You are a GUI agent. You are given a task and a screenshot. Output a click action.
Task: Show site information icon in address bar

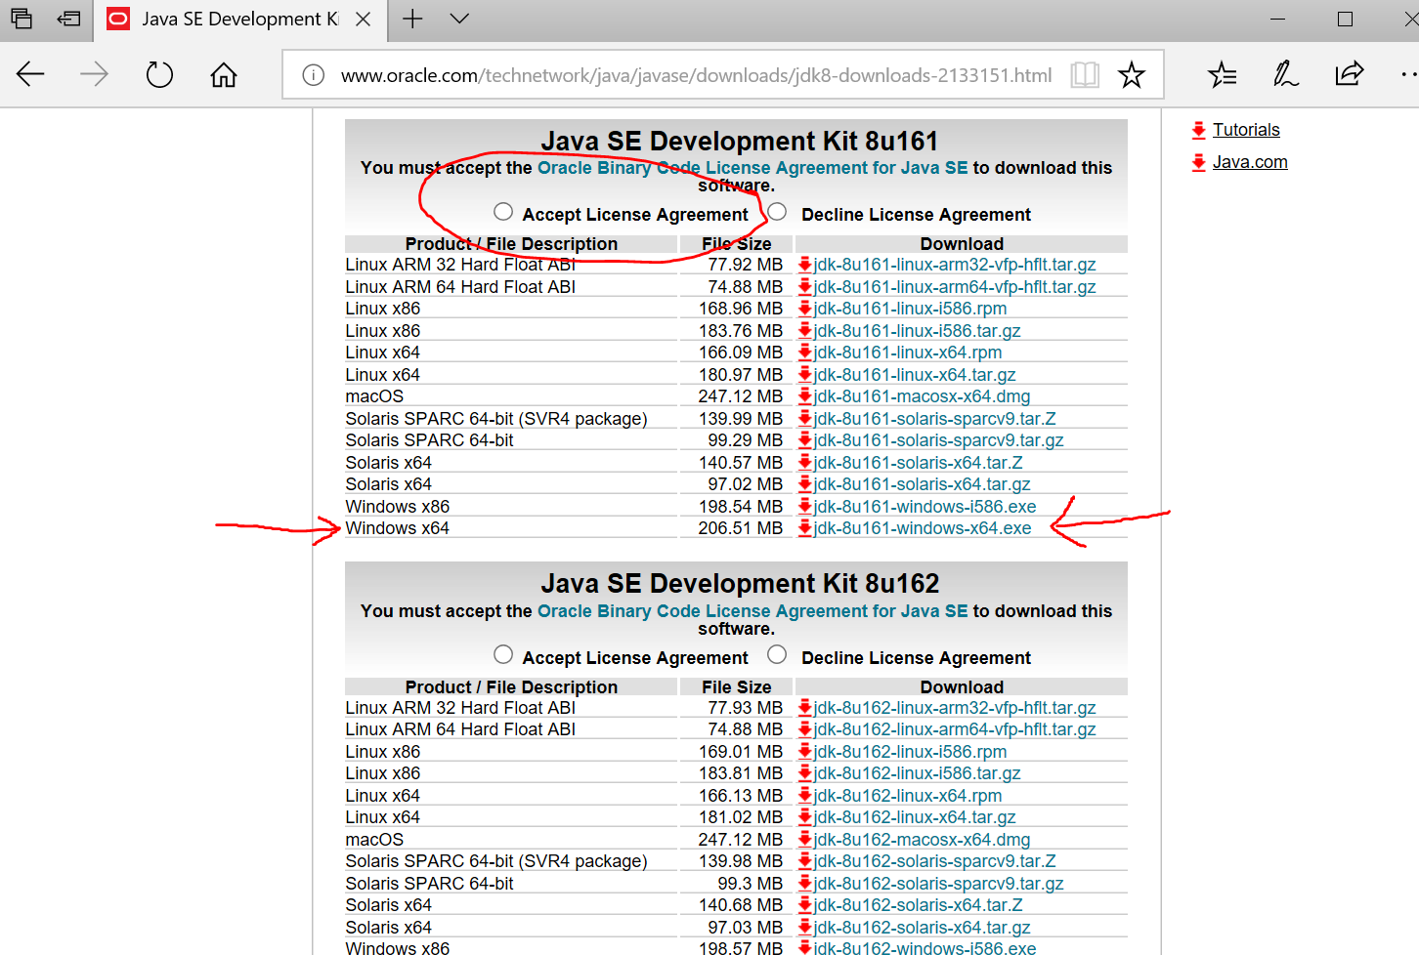coord(313,75)
